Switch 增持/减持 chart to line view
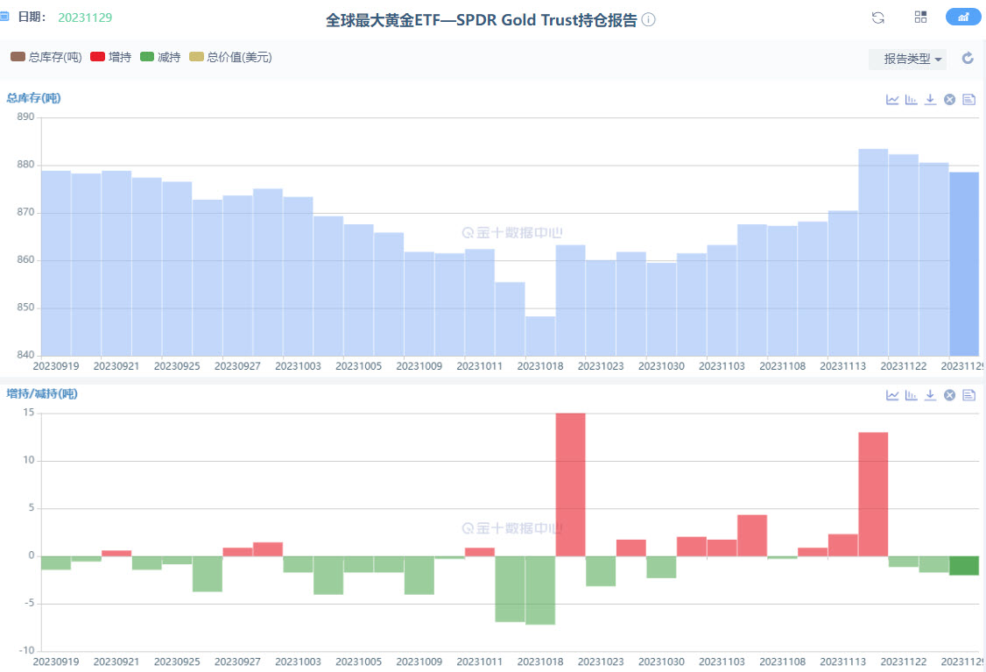 tap(892, 395)
